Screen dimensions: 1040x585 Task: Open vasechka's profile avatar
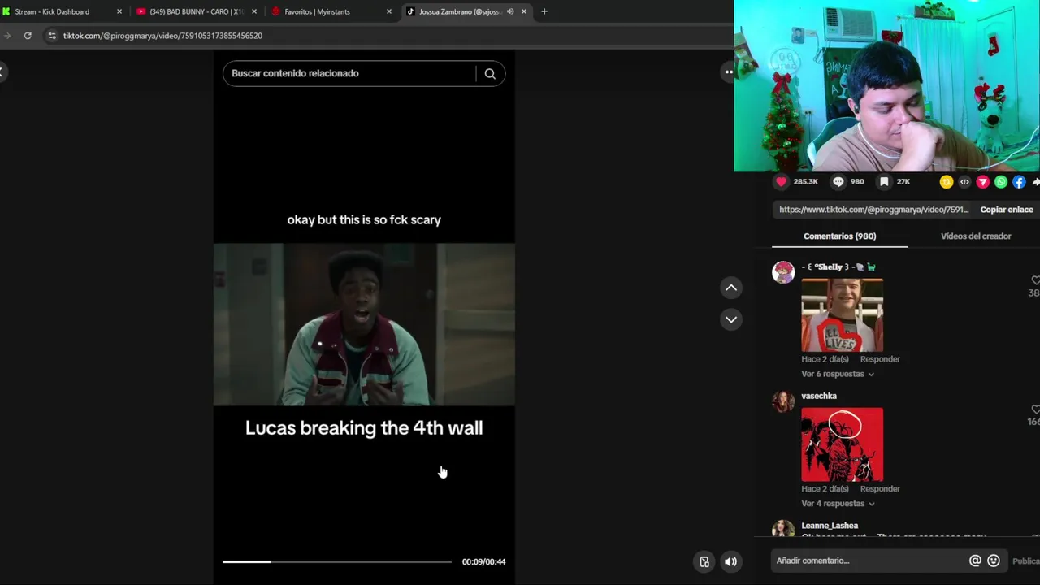pos(783,401)
